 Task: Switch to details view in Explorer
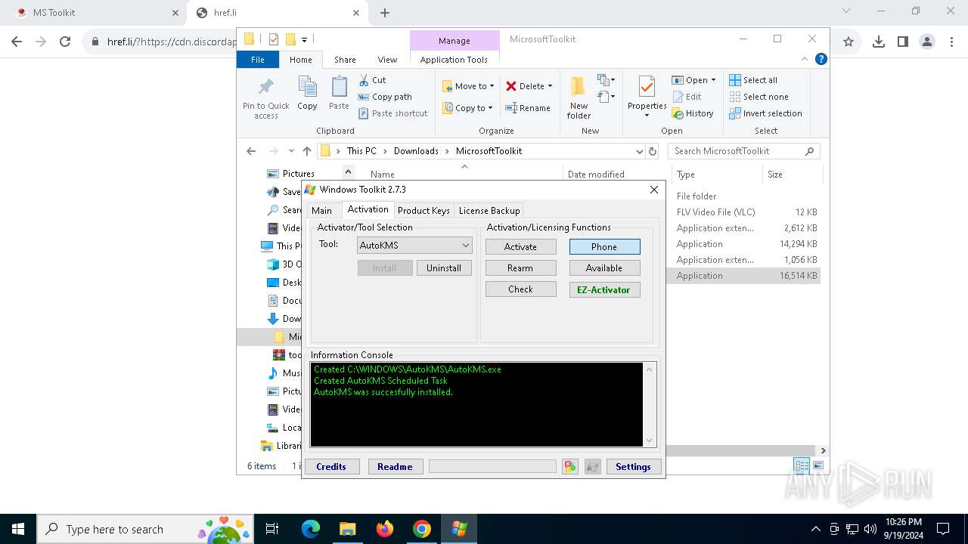801,465
